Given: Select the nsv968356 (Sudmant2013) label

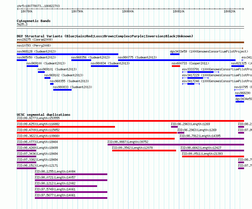Looking at the screenshot, I should point(91,57).
